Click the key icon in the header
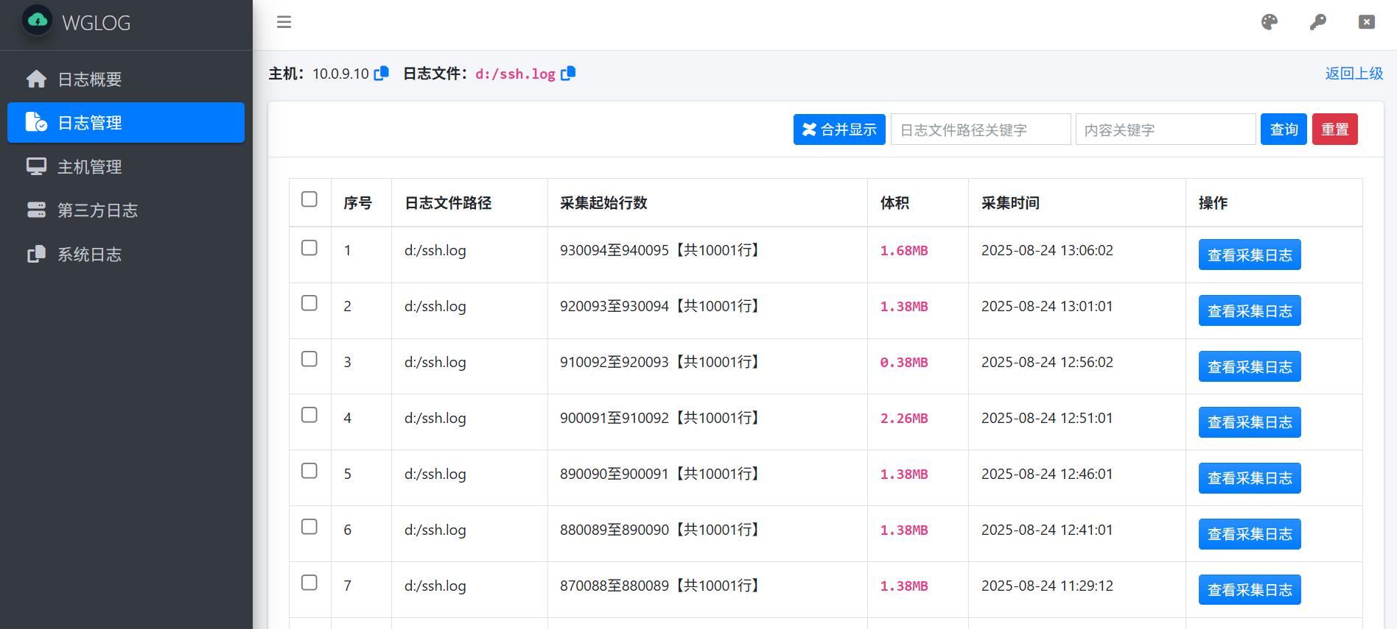Viewport: 1397px width, 629px height. 1317,22
